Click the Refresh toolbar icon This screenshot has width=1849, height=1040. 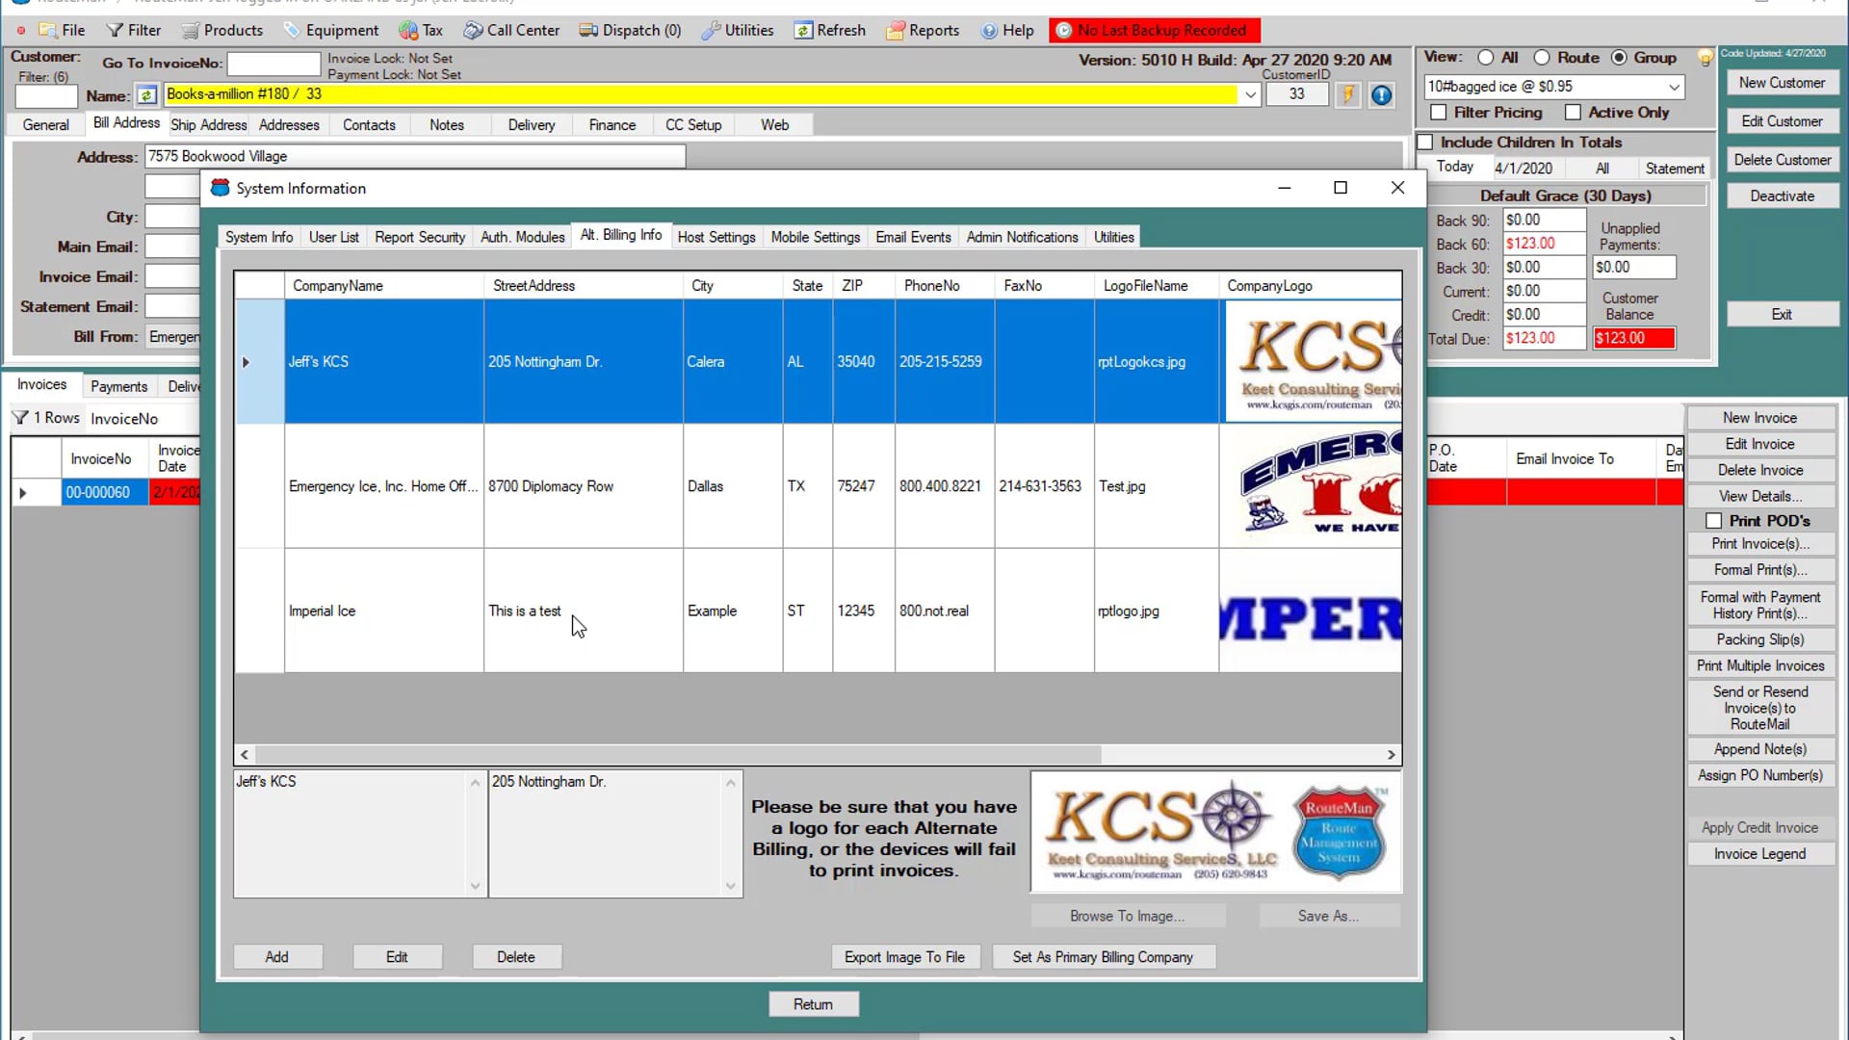pyautogui.click(x=803, y=30)
